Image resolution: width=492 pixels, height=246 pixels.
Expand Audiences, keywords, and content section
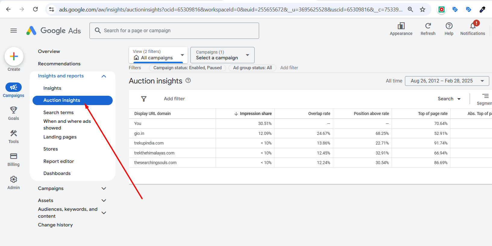pyautogui.click(x=104, y=213)
